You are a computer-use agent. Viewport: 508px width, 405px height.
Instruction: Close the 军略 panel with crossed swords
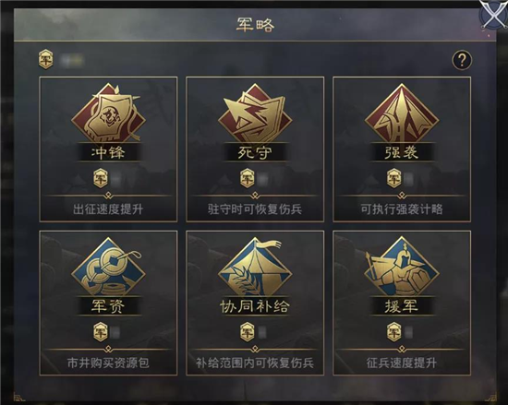pyautogui.click(x=494, y=14)
